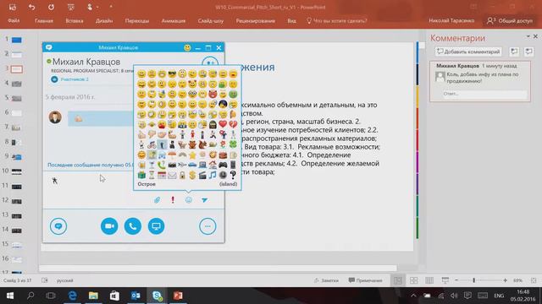This screenshot has height=304, width=542.
Task: Insert the gift box emoticon
Action: pyautogui.click(x=141, y=175)
